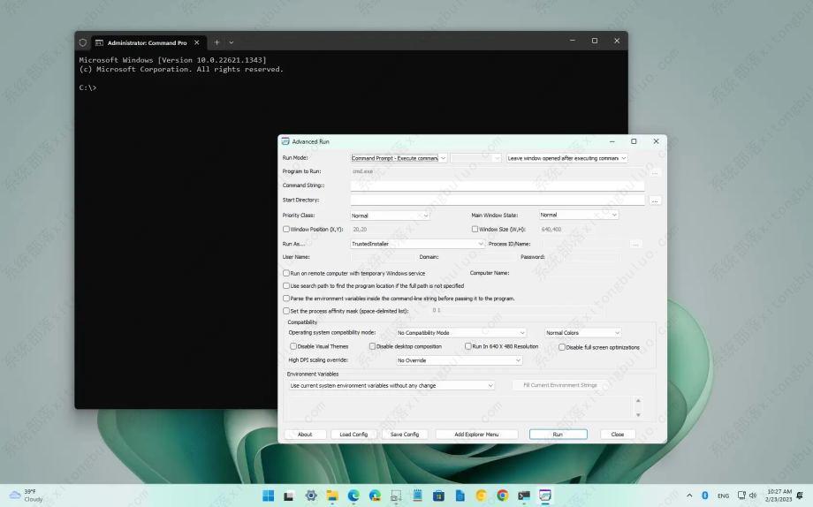The image size is (813, 507).
Task: Click the Save Config button
Action: 405,435
